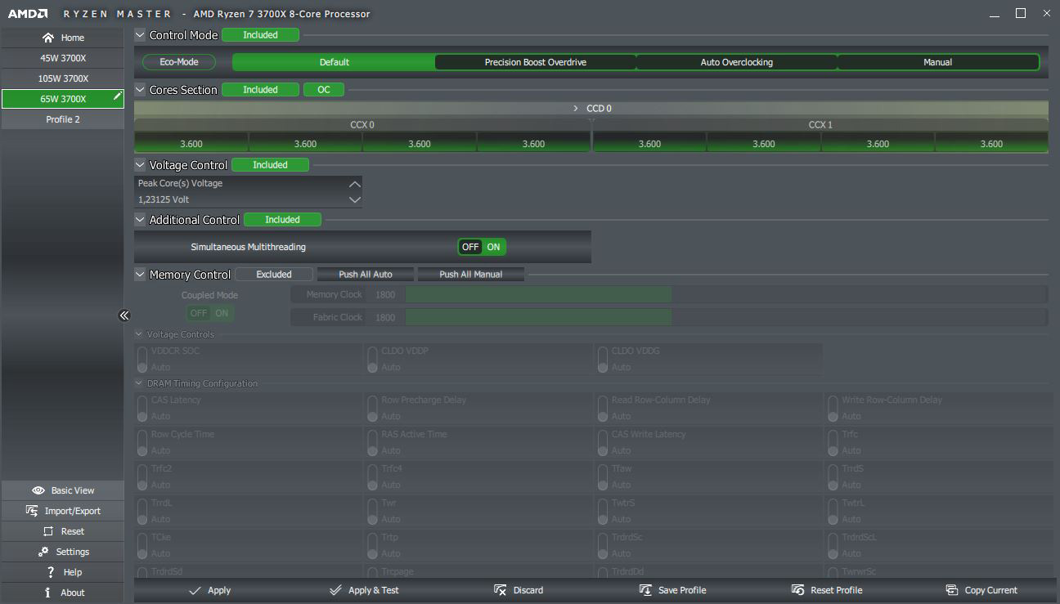
Task: Click the Reset square icon in sidebar
Action: [48, 531]
